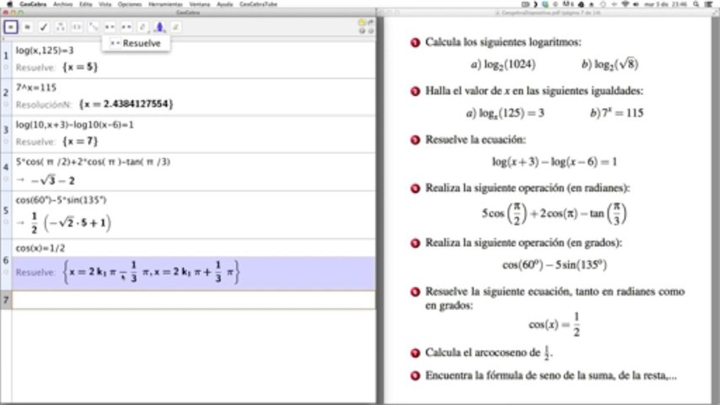
Task: Click the result '{x = 7}'
Action: click(x=81, y=141)
